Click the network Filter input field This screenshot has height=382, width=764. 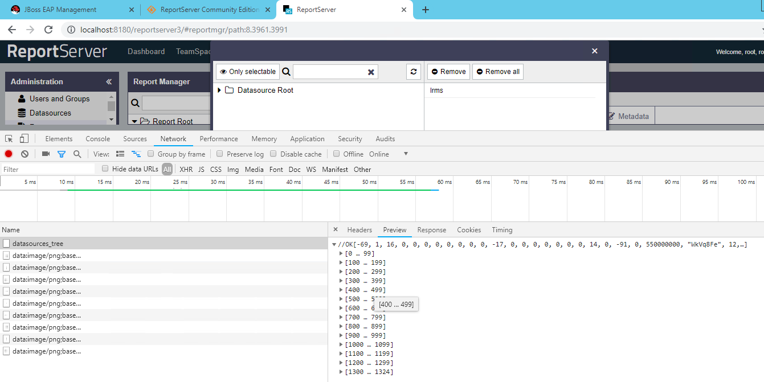48,169
